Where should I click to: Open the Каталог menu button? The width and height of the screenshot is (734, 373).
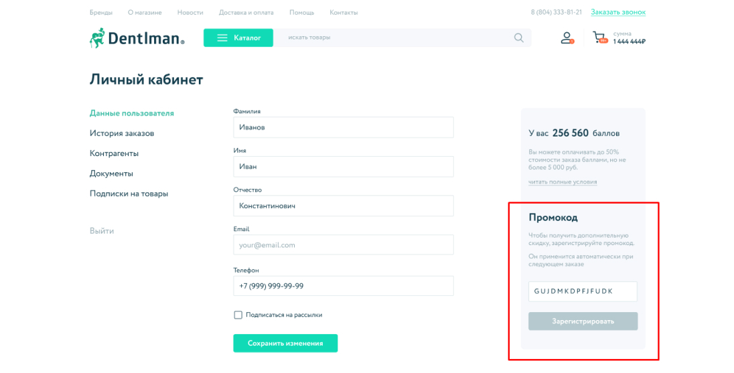238,38
